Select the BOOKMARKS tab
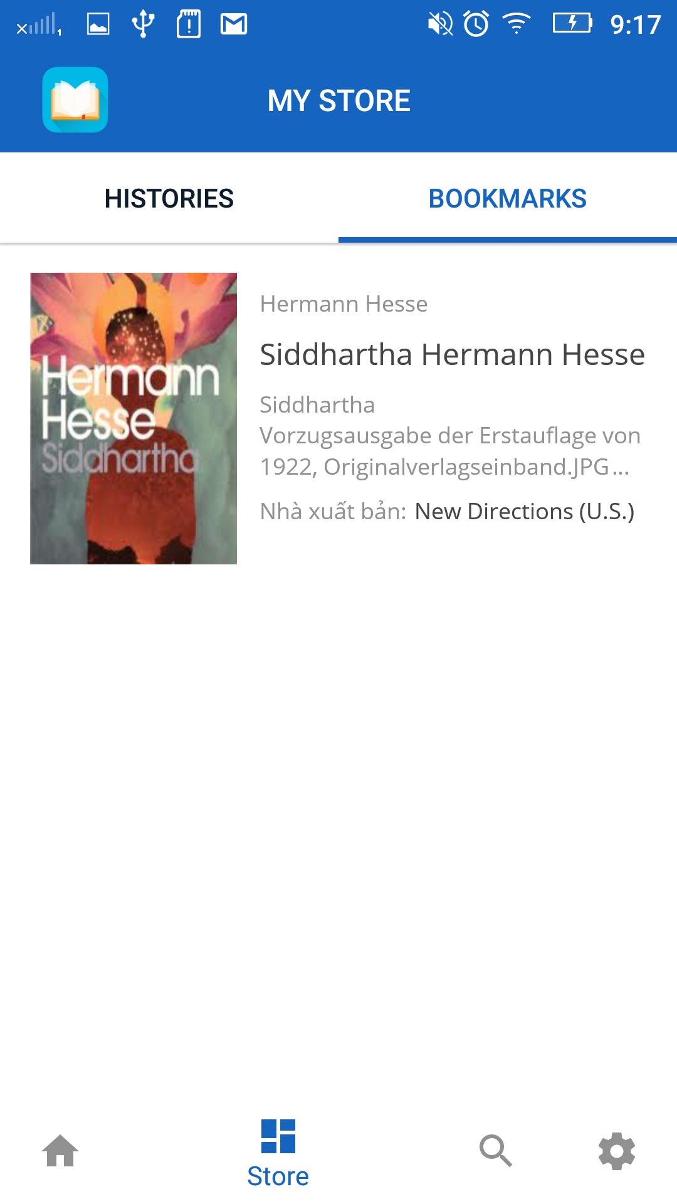 click(508, 198)
